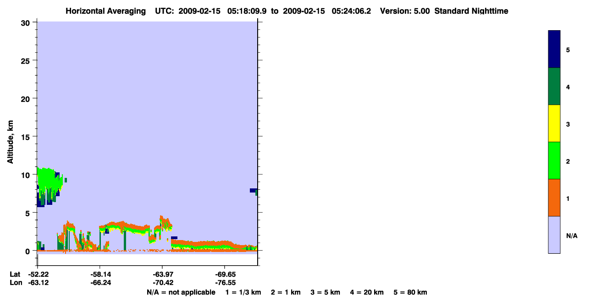Click the dark blue patch at plot's right edge

[253, 190]
